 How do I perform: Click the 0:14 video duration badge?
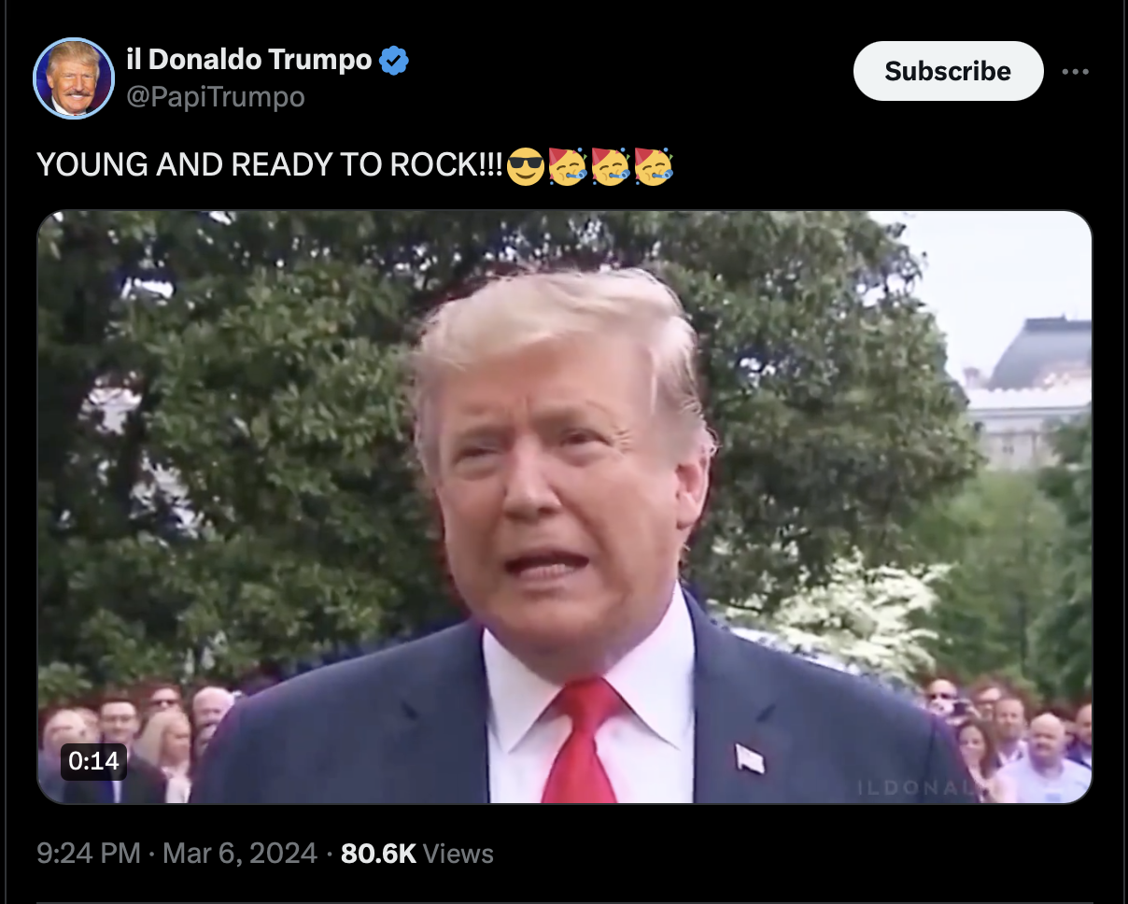[x=94, y=761]
